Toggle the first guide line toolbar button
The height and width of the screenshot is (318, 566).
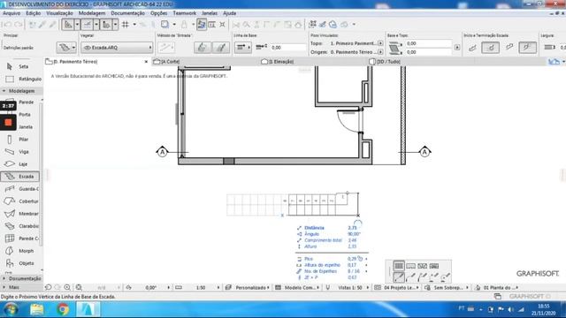[x=68, y=25]
